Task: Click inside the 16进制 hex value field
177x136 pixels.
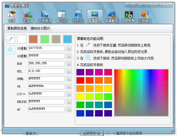Action: pyautogui.click(x=46, y=56)
